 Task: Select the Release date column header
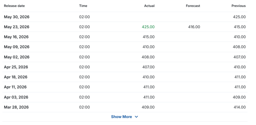click(x=14, y=6)
